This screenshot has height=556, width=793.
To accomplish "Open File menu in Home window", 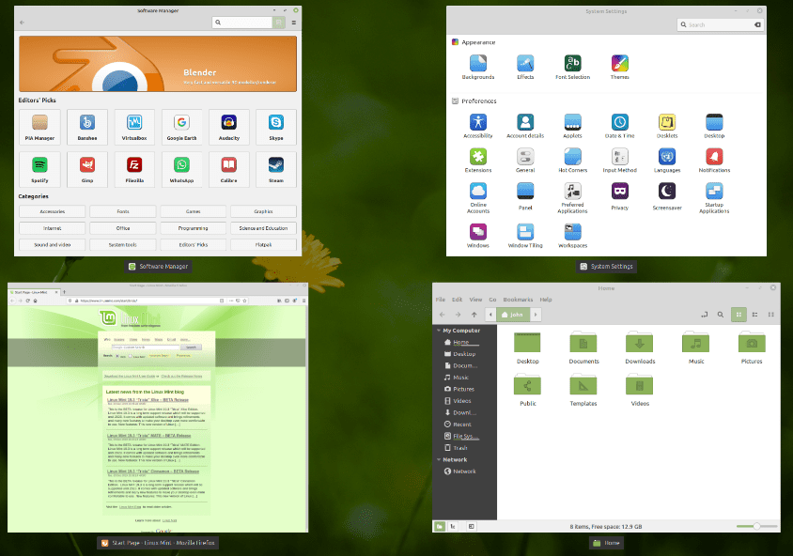I will pos(441,300).
